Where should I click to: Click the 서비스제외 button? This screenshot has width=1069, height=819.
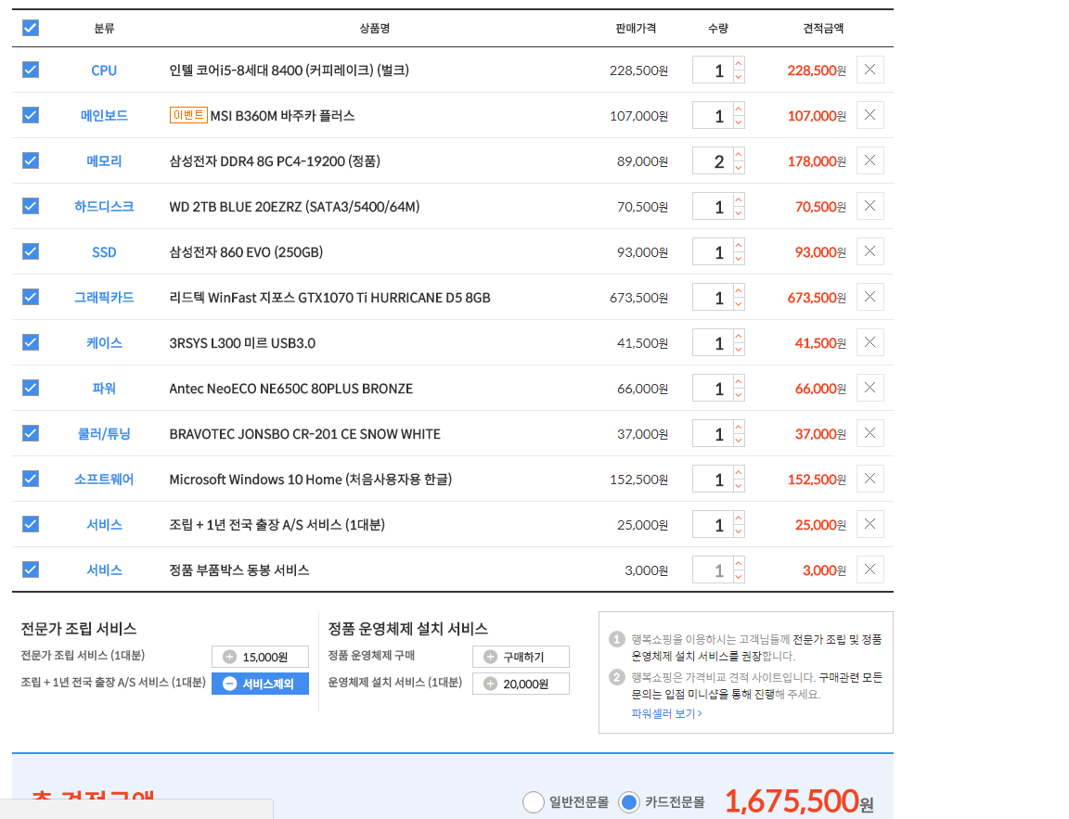point(260,684)
